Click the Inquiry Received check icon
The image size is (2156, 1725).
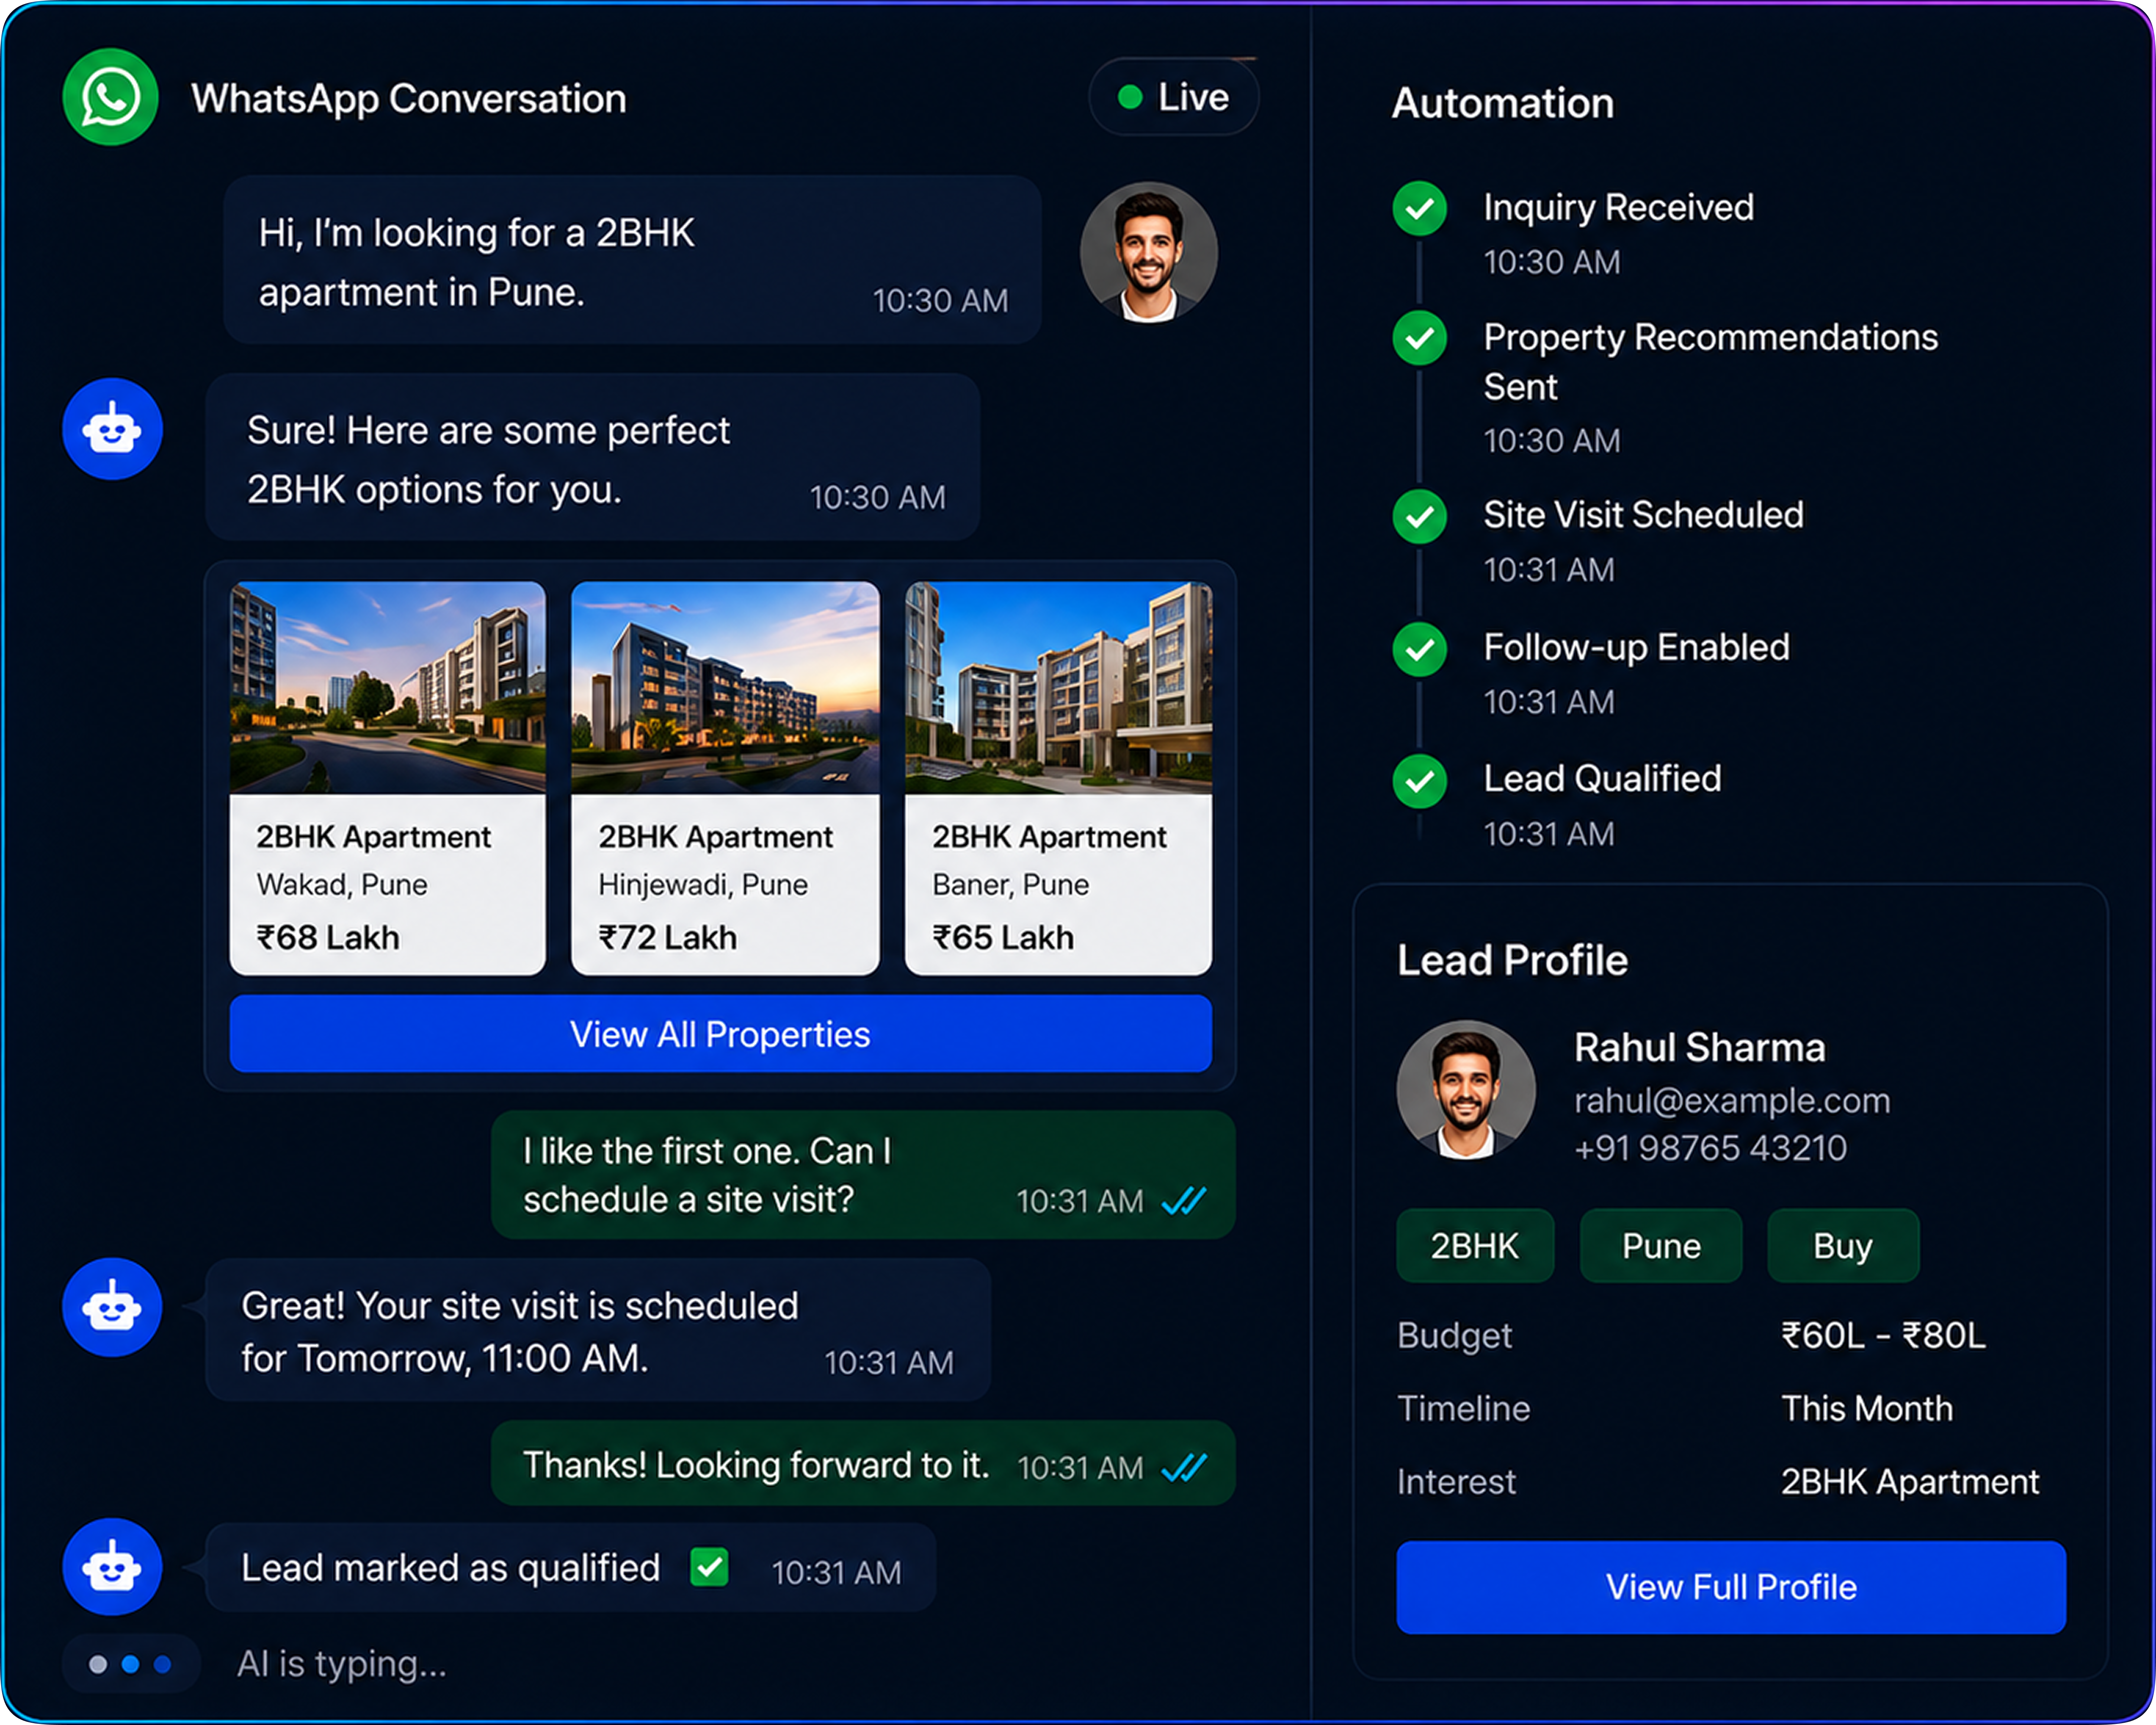click(x=1420, y=208)
